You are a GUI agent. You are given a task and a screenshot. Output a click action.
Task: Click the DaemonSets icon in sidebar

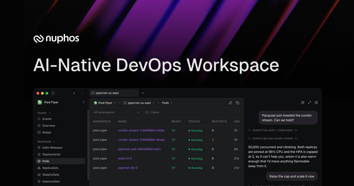click(x=39, y=182)
